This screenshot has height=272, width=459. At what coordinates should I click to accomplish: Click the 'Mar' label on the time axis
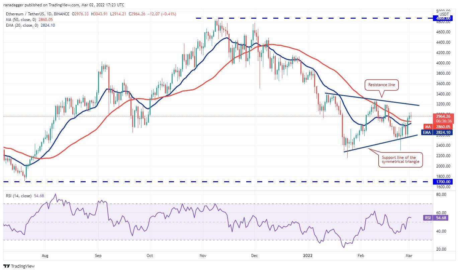tap(409, 255)
